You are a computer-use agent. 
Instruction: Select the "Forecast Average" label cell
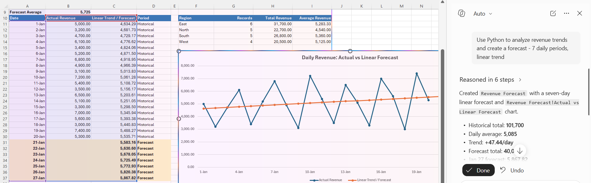(27, 12)
